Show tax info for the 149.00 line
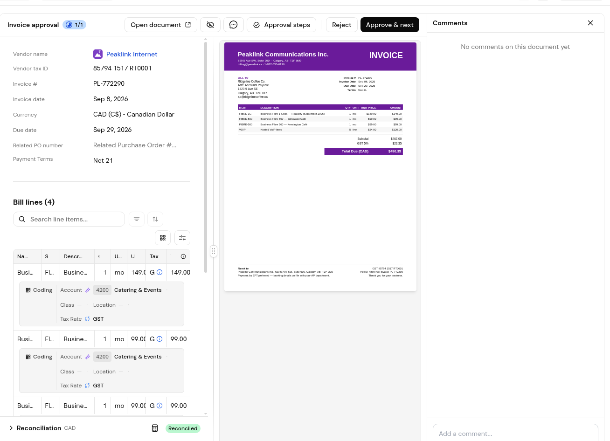This screenshot has height=441, width=610. tap(159, 272)
